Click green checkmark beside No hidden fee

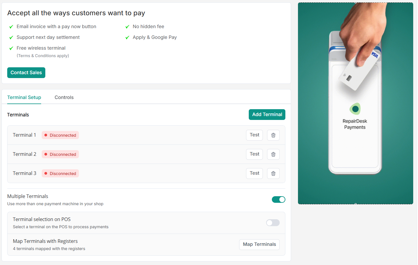[127, 27]
